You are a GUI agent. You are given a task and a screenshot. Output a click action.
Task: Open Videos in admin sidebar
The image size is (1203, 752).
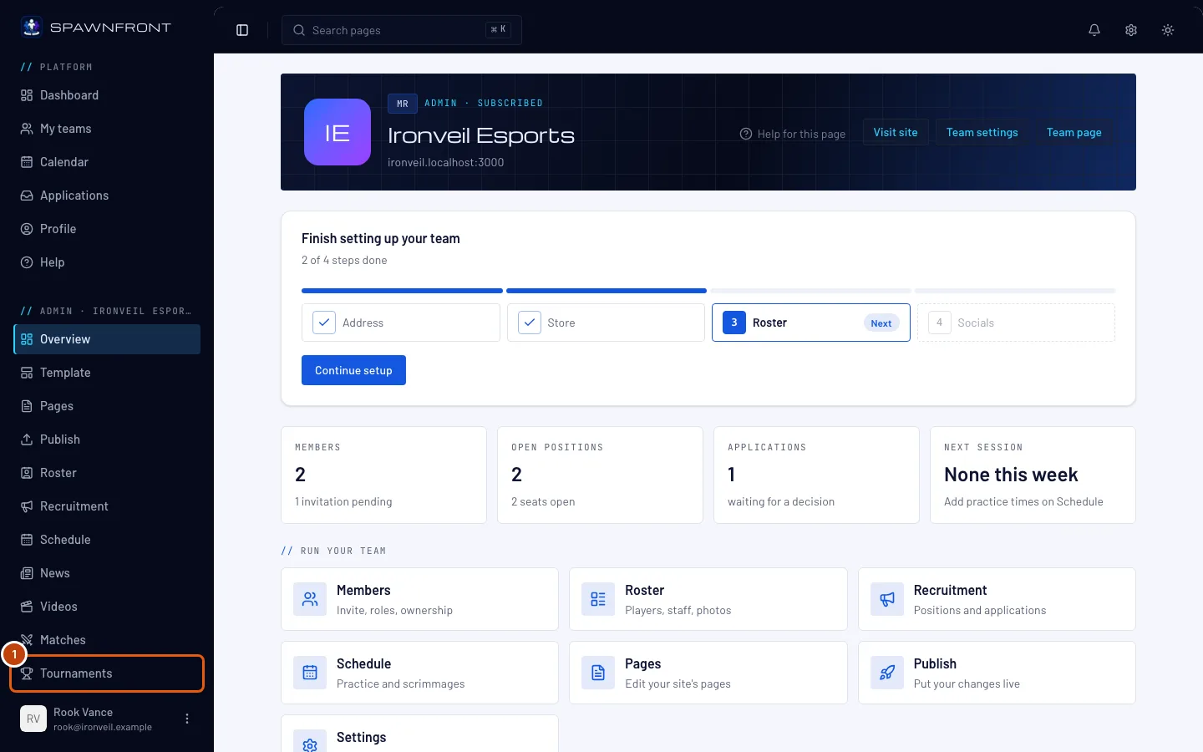(x=107, y=607)
